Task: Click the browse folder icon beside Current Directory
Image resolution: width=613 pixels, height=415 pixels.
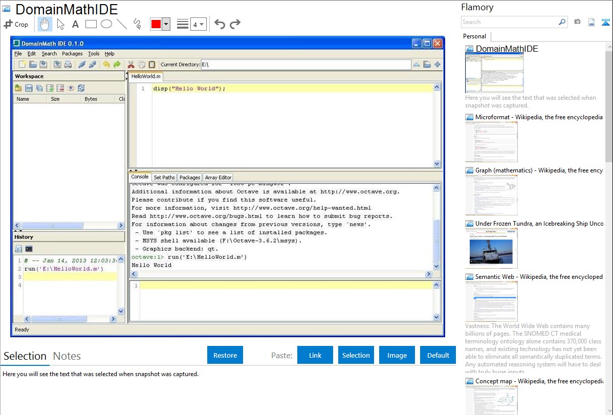Action: pyautogui.click(x=427, y=64)
